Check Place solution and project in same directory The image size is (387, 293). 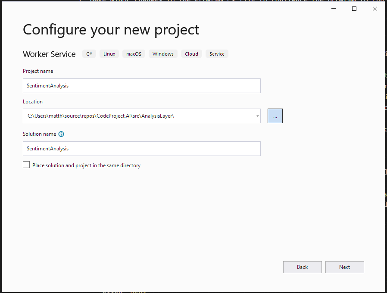[26, 165]
